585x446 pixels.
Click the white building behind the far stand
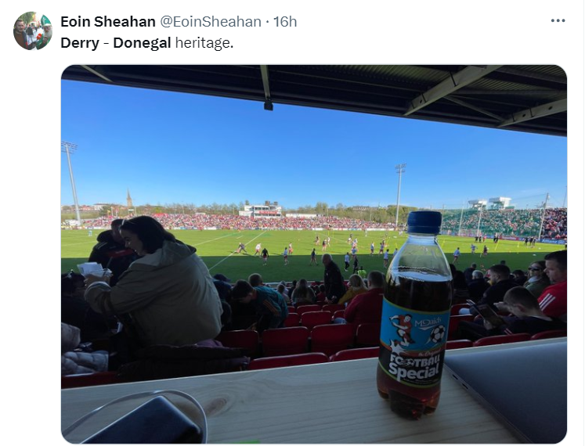[261, 210]
